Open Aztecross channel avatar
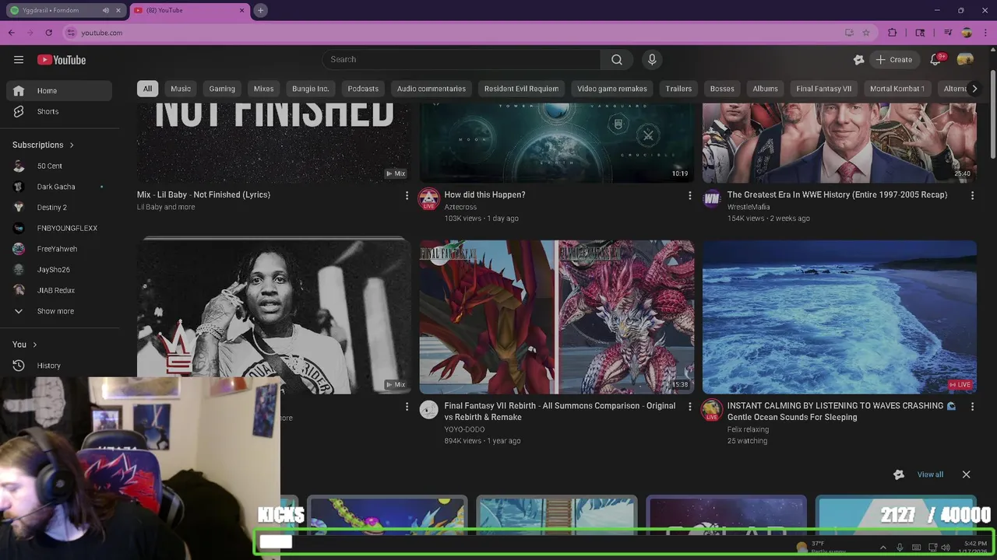Viewport: 997px width, 560px height. point(429,199)
